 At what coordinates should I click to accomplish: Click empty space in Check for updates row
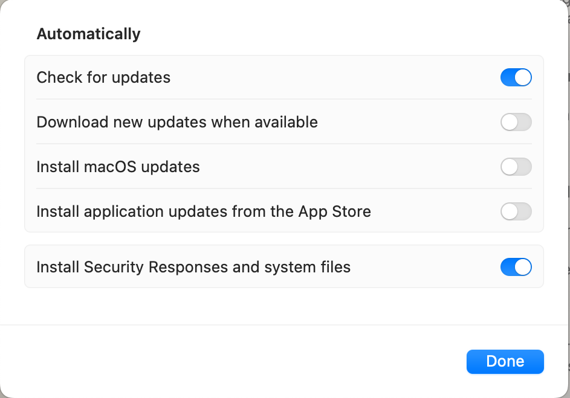pos(332,77)
